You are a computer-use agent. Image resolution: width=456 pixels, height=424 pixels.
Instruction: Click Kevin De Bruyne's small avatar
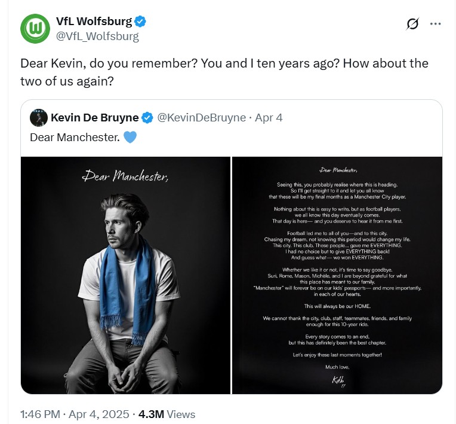coord(39,117)
